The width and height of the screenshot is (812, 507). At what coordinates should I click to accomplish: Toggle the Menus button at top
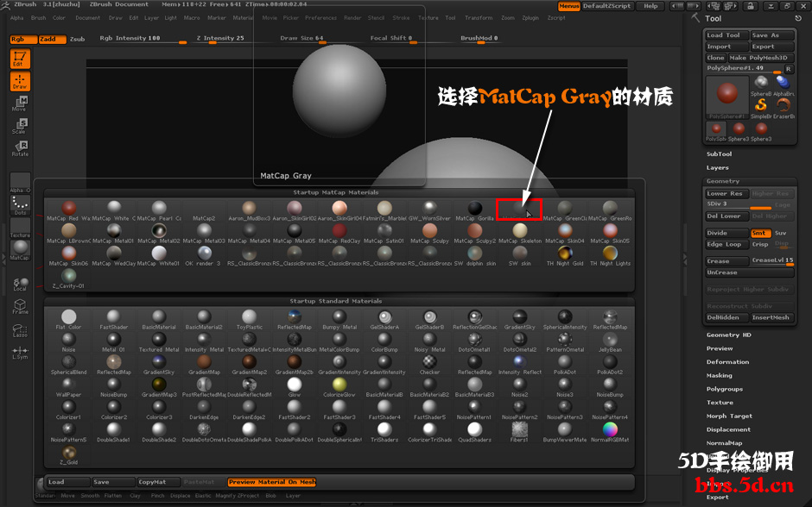click(568, 6)
